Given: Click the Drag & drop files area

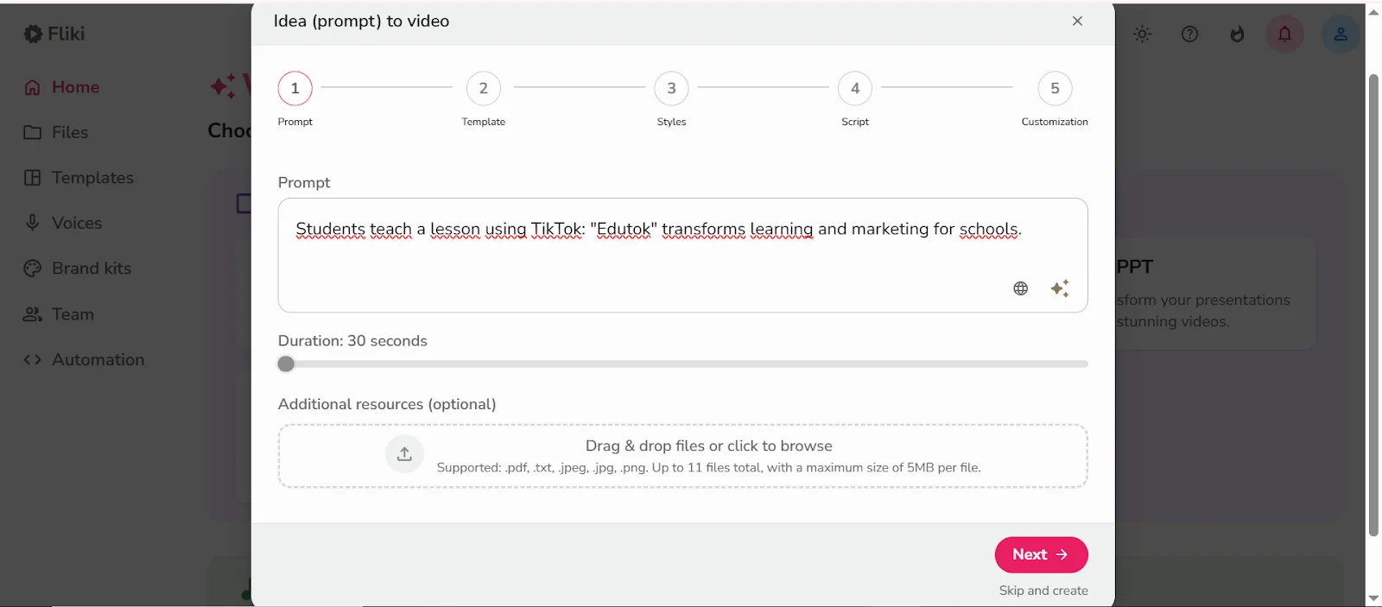Looking at the screenshot, I should click(x=682, y=456).
